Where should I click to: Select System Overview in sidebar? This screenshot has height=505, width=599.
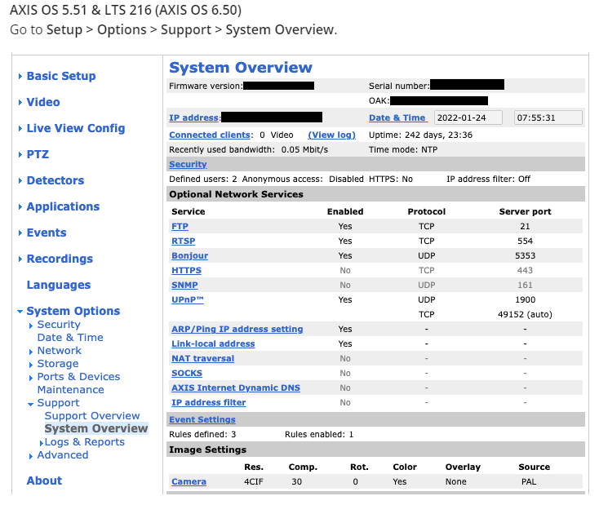click(x=96, y=428)
